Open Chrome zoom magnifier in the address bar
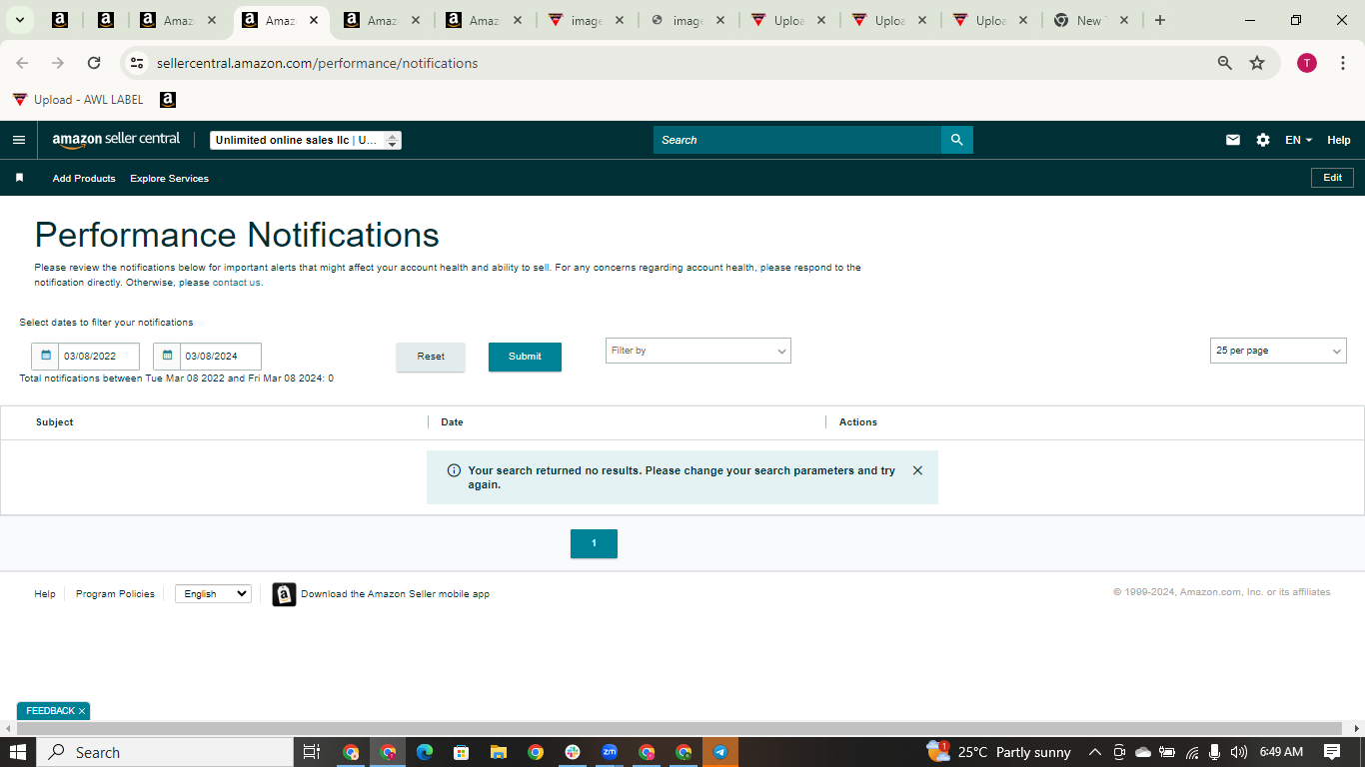1365x767 pixels. (x=1225, y=63)
